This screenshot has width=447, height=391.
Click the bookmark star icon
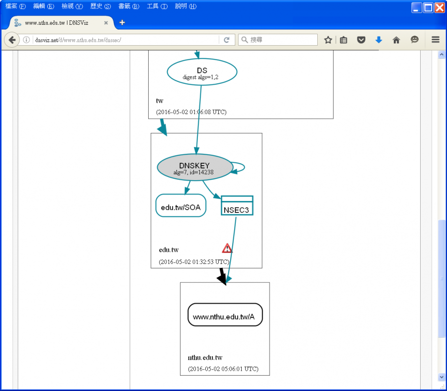click(328, 40)
